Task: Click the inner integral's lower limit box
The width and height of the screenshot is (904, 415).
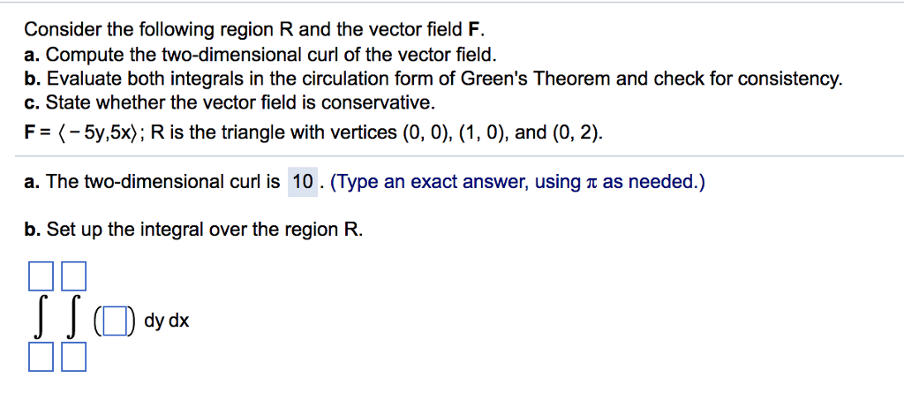Action: [x=74, y=357]
